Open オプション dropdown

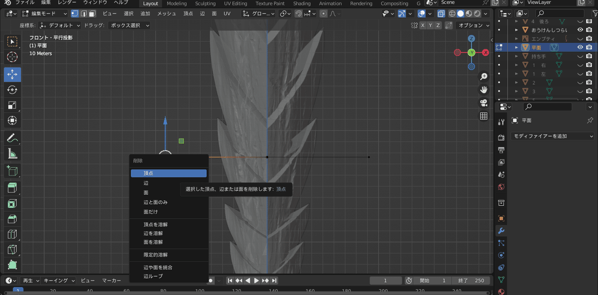click(473, 25)
